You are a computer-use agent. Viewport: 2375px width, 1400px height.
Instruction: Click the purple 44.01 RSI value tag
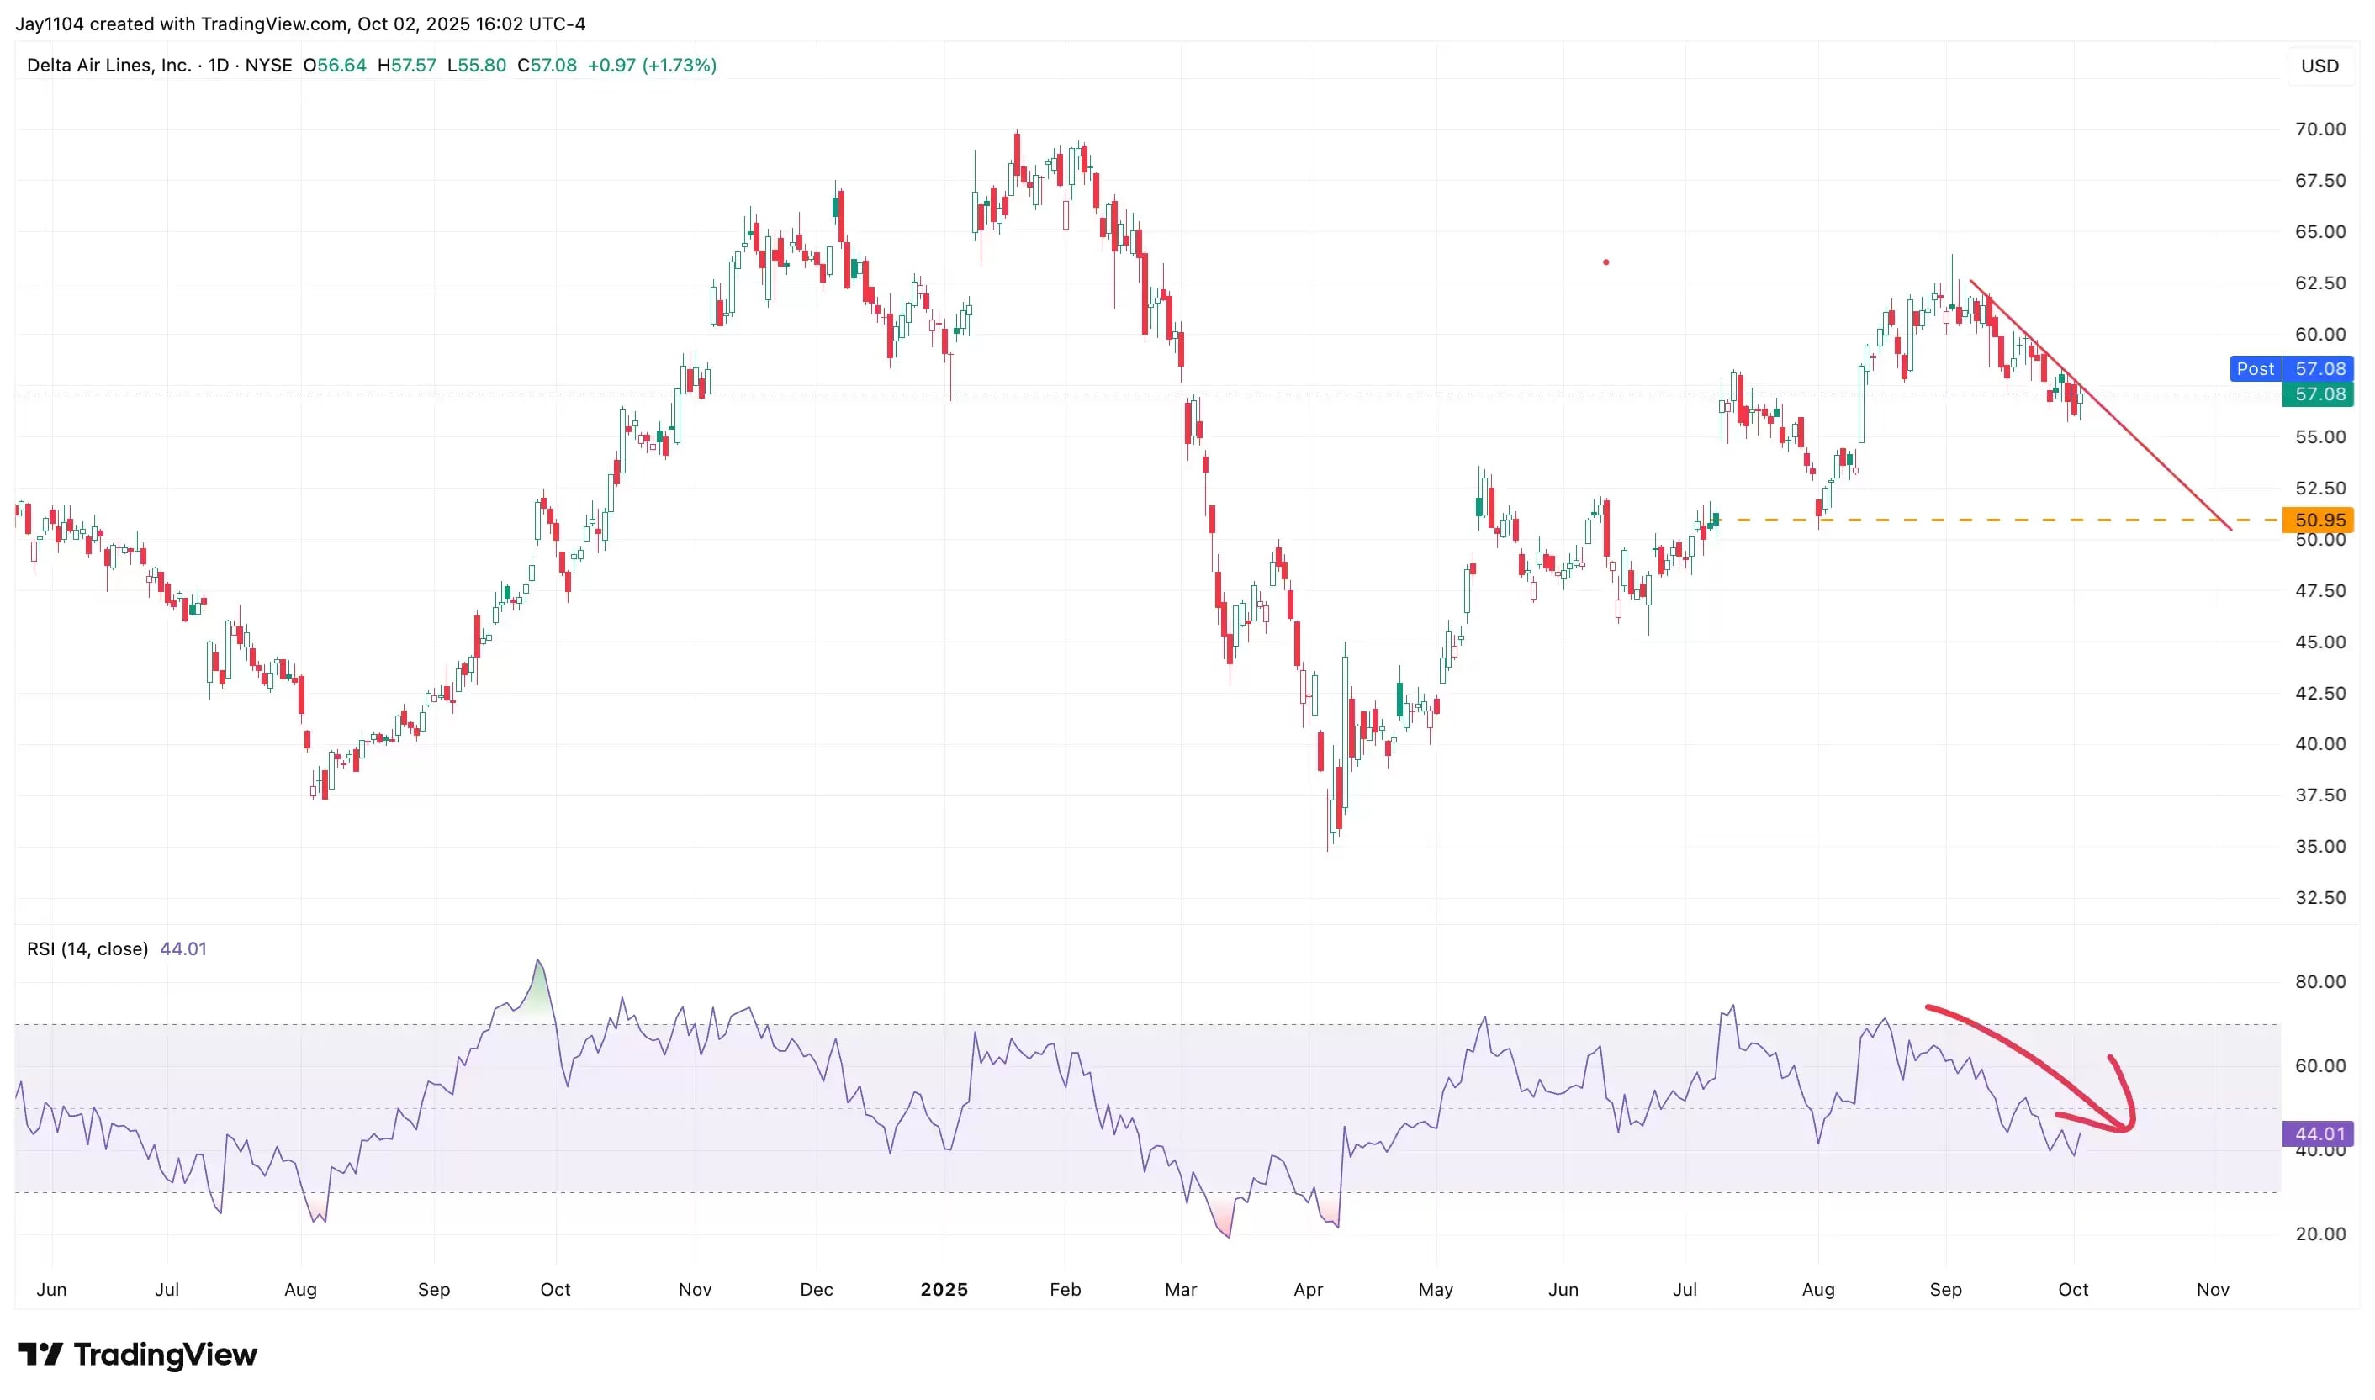click(2318, 1134)
